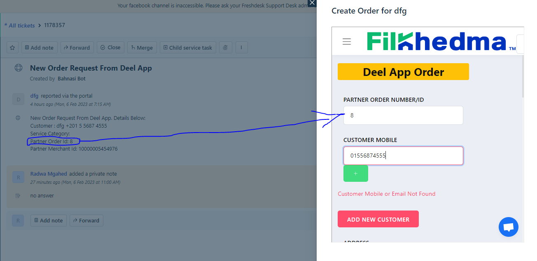This screenshot has width=537, height=261.
Task: Click ADD NEW CUSTOMER button
Action: coord(378,219)
